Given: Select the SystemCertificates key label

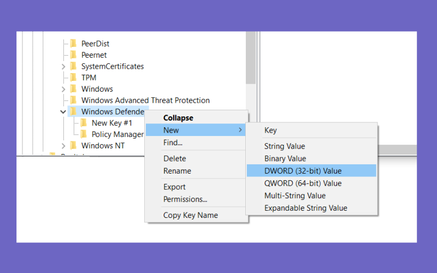Looking at the screenshot, I should click(x=113, y=66).
